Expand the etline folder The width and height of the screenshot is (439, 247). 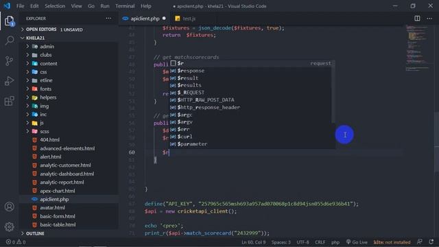(69, 80)
